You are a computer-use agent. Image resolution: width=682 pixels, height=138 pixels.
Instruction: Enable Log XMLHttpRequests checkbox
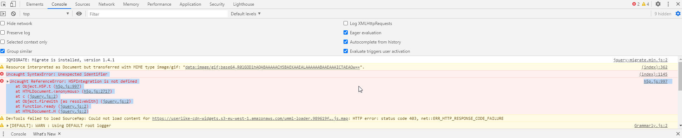(x=346, y=23)
